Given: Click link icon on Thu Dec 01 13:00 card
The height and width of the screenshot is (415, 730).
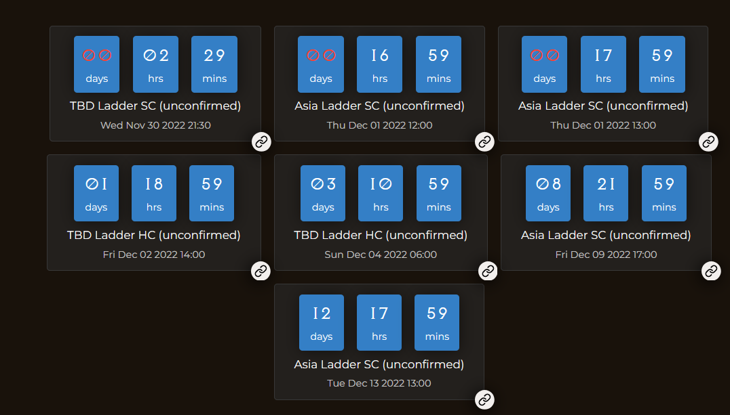Looking at the screenshot, I should tap(708, 141).
